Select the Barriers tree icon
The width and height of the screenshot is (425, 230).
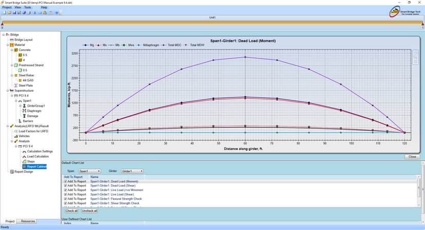[x=20, y=121]
